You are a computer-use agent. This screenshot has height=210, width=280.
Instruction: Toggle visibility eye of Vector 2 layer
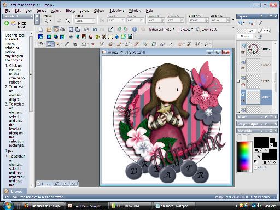click(x=243, y=68)
